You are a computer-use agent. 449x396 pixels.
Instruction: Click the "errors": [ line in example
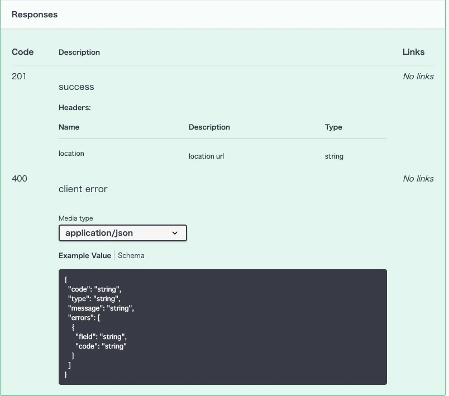tap(84, 318)
